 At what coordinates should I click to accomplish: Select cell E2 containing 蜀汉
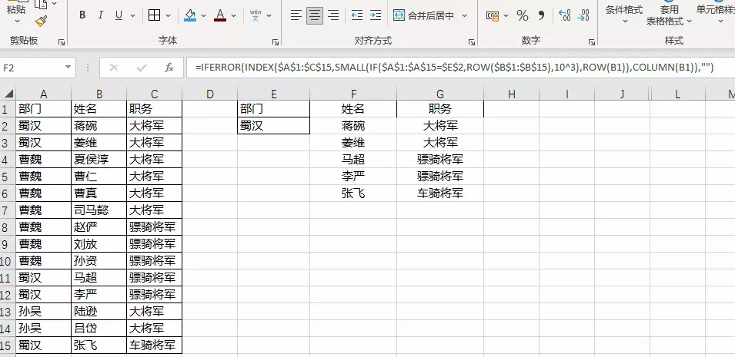[273, 125]
